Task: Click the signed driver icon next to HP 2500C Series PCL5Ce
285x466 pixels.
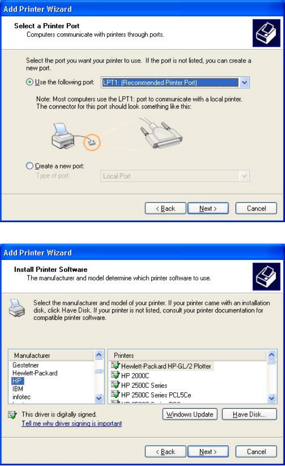Action: pos(115,394)
